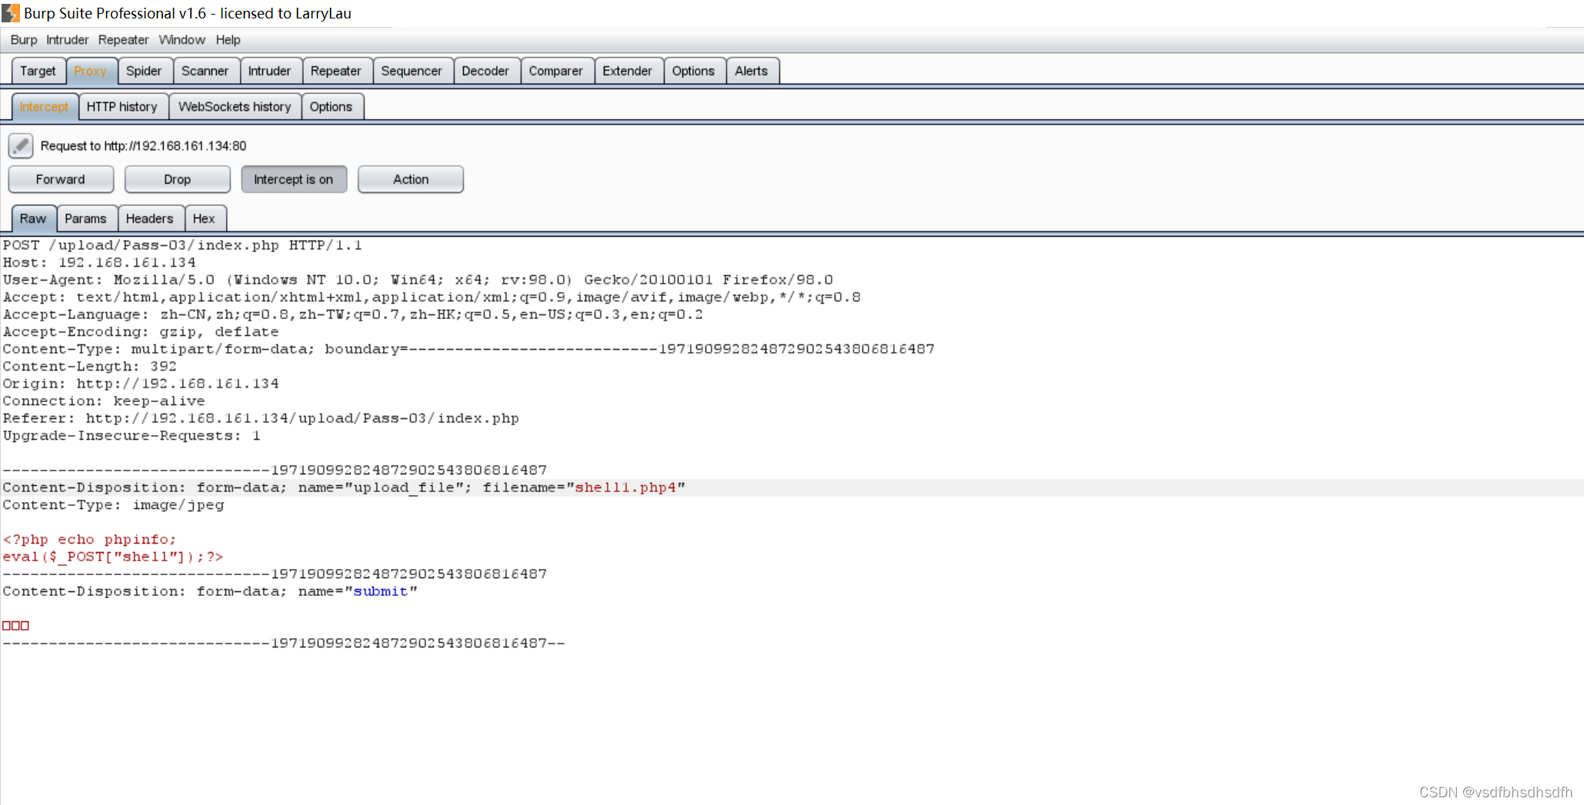
Task: Open the Intruder menu in menu bar
Action: pos(67,40)
